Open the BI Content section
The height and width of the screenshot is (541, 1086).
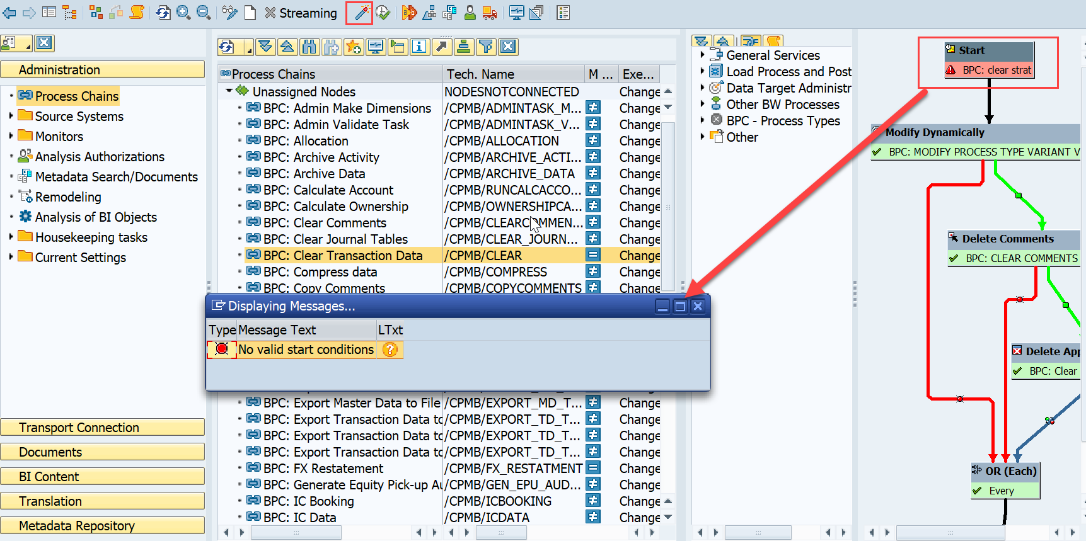(x=103, y=476)
